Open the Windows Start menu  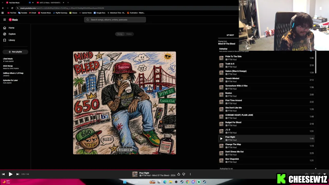pyautogui.click(x=125, y=182)
